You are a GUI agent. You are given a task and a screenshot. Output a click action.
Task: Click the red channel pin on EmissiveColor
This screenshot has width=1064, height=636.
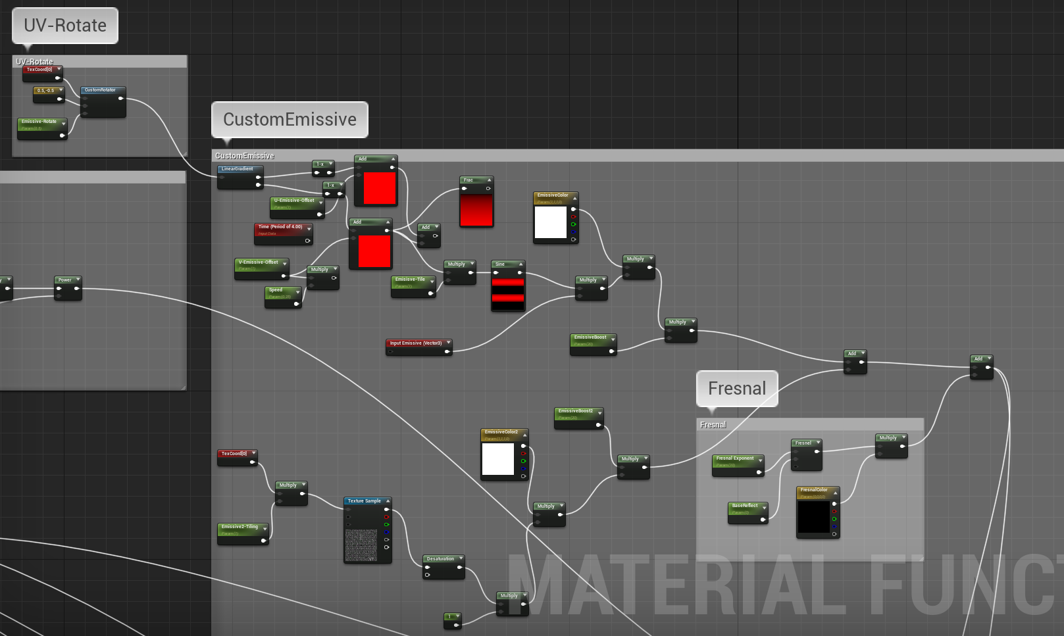tap(574, 216)
